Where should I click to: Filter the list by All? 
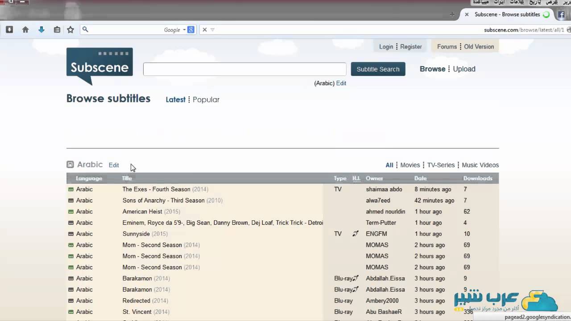pos(389,165)
